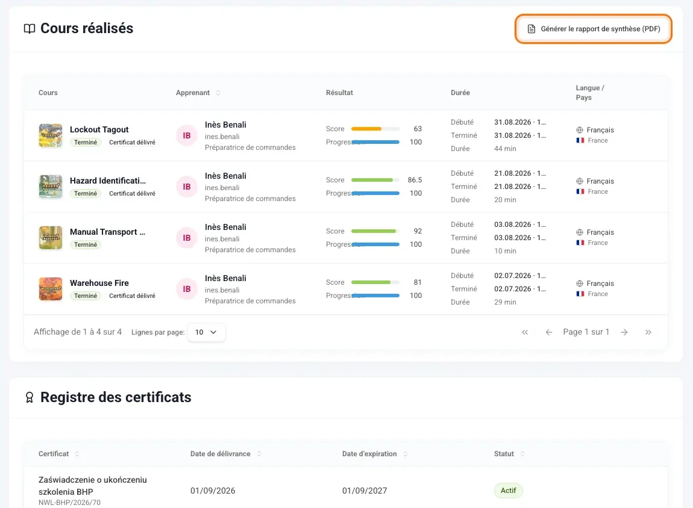Click certificate number NWL-BHP/2026/70
Viewport: 693px width, 508px height.
[x=69, y=503]
